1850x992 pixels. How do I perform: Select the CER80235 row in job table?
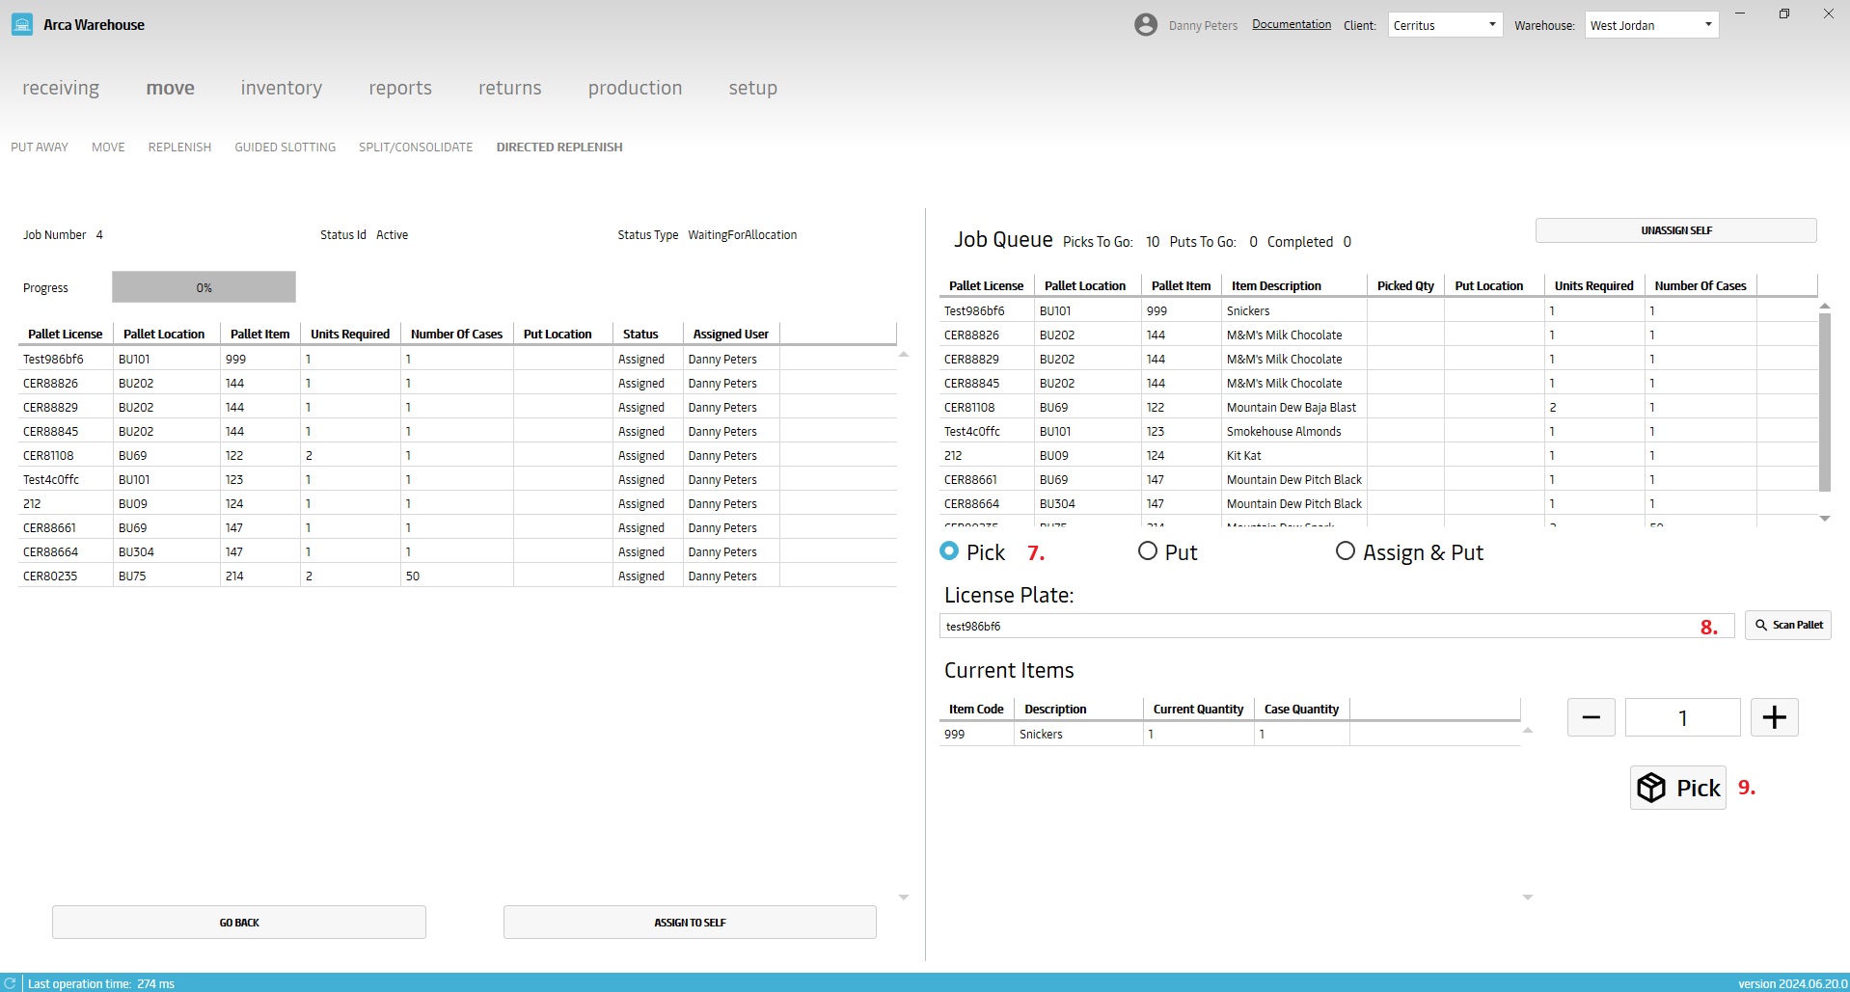coord(457,576)
